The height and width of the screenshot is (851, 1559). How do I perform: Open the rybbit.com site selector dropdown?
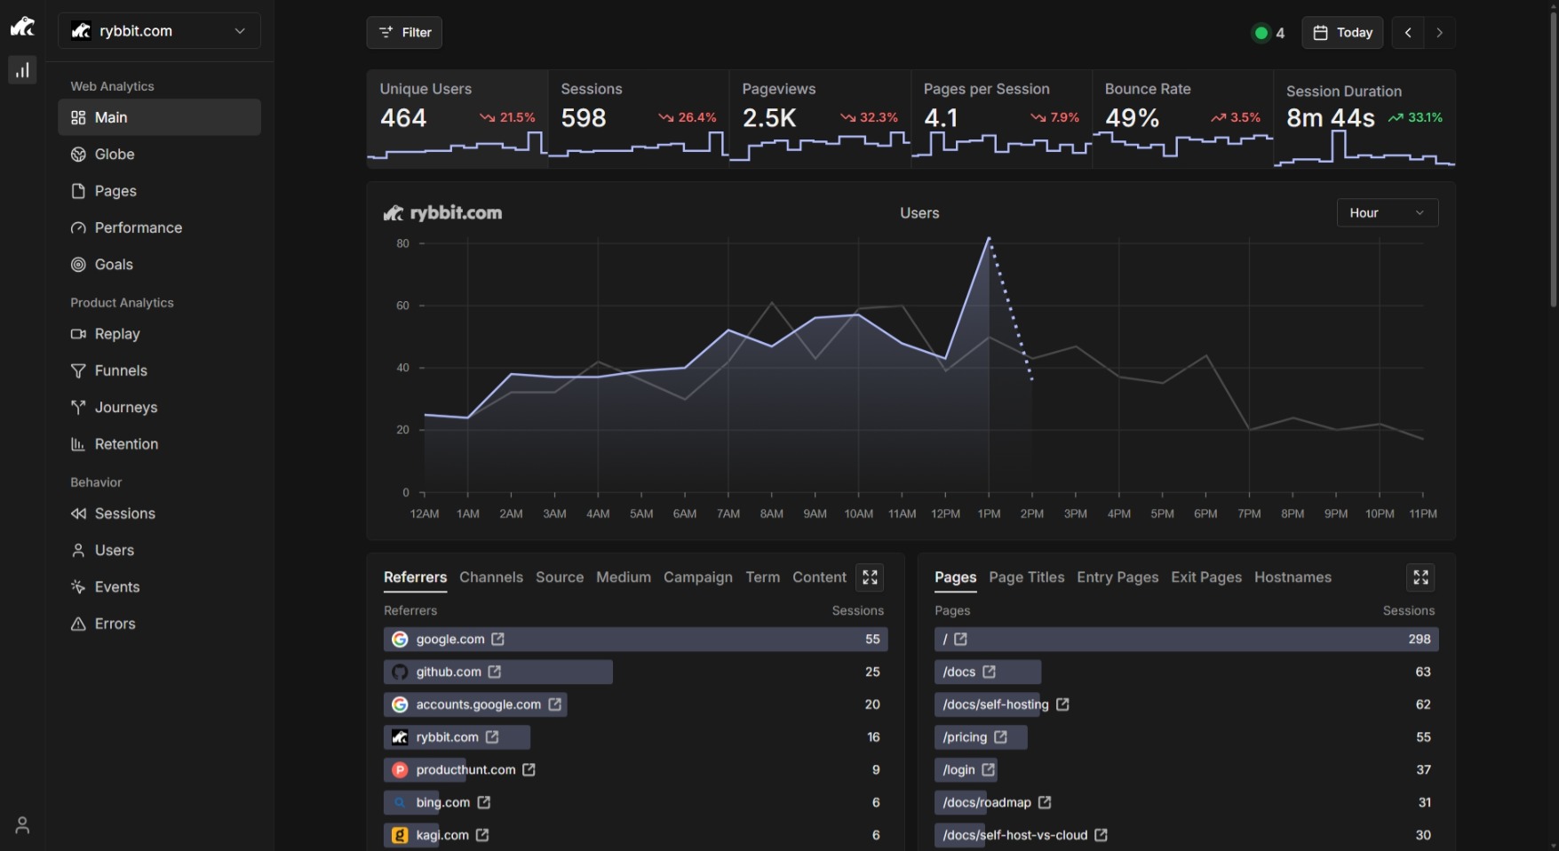point(159,31)
